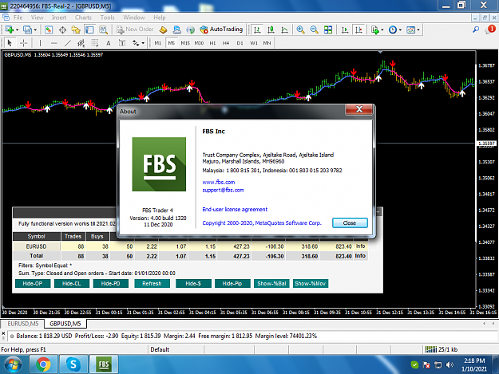This screenshot has height=374, width=499.
Task: Switch to the EURUSD,M5 chart tab
Action: pyautogui.click(x=22, y=324)
